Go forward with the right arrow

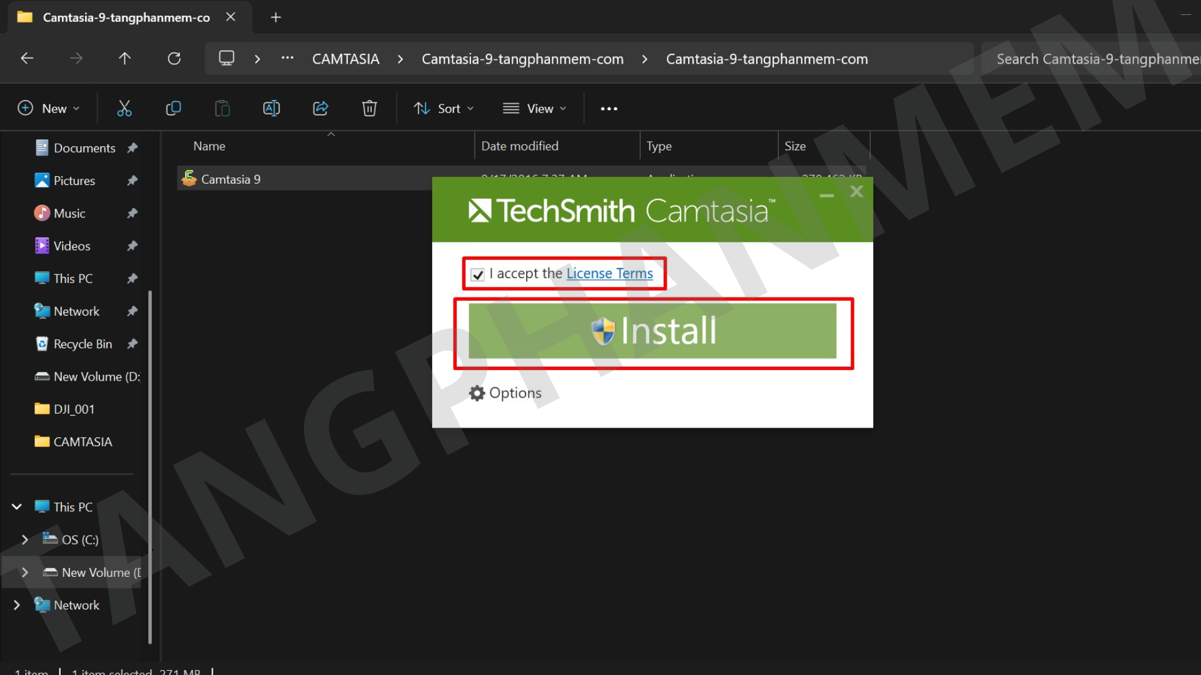point(76,59)
